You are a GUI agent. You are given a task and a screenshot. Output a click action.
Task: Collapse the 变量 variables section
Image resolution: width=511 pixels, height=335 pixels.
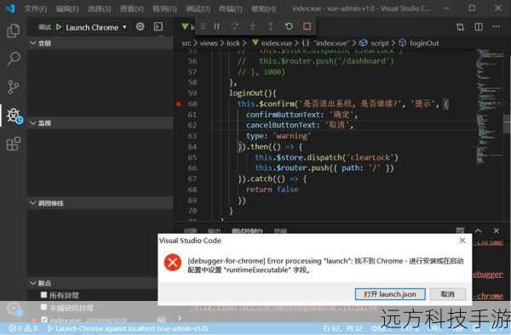100,43
